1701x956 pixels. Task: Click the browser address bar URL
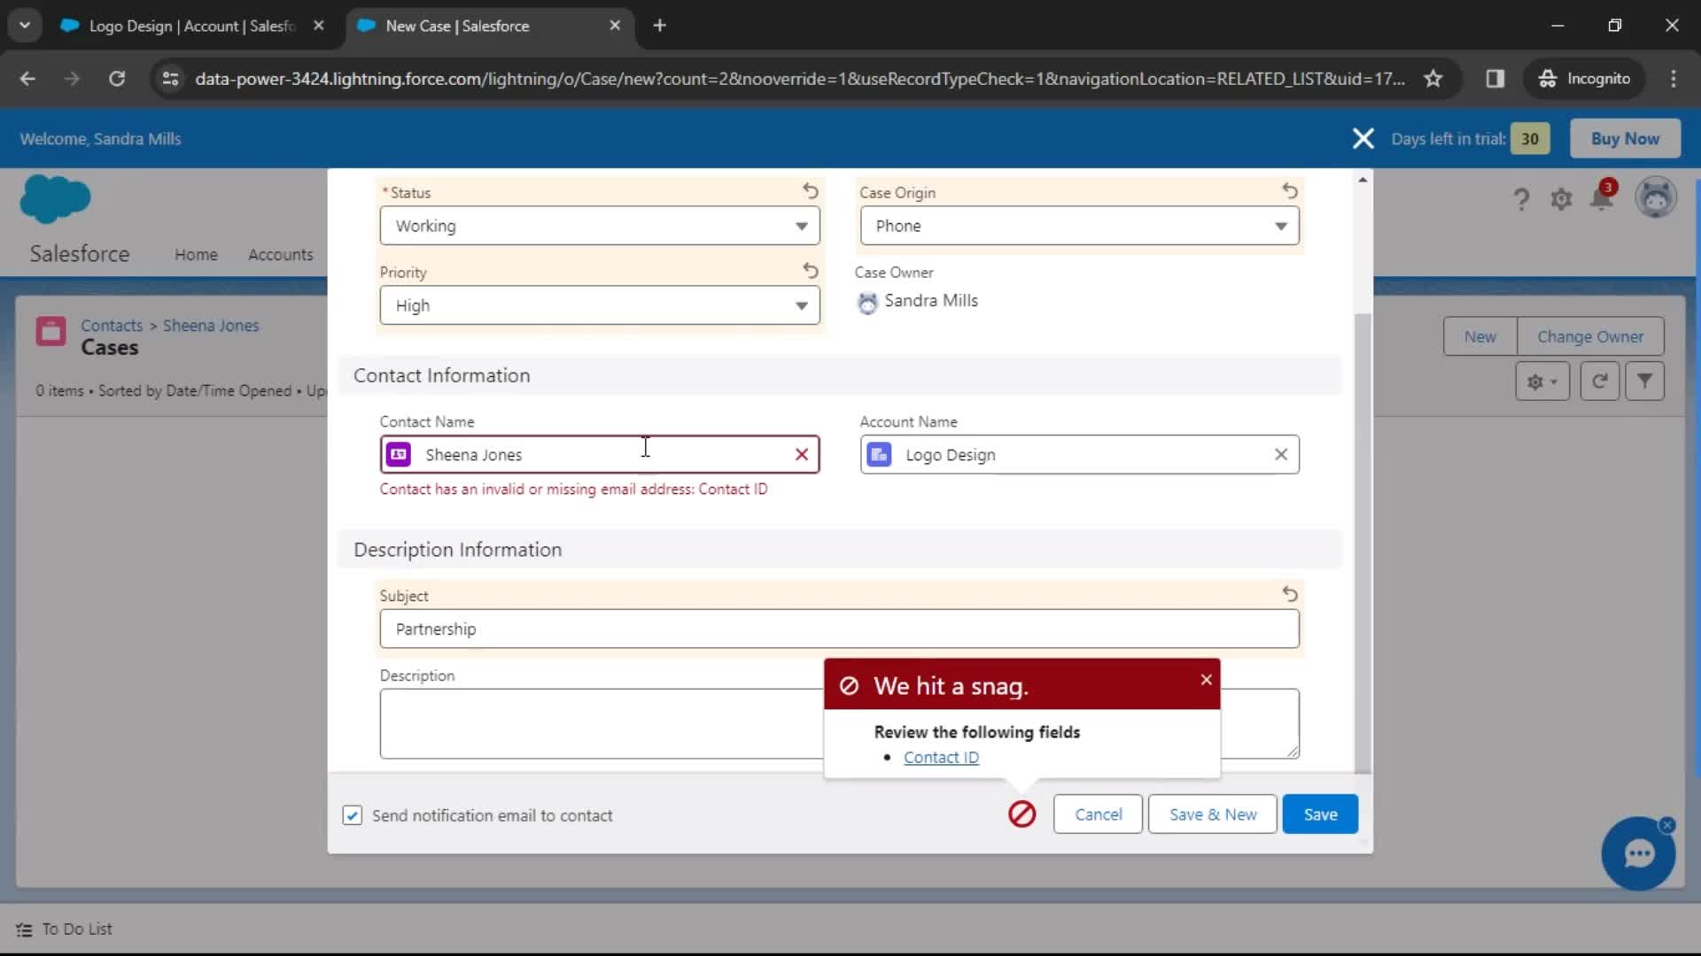799,79
